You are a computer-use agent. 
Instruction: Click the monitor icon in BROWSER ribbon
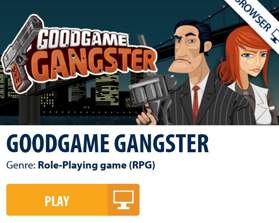pos(276,36)
